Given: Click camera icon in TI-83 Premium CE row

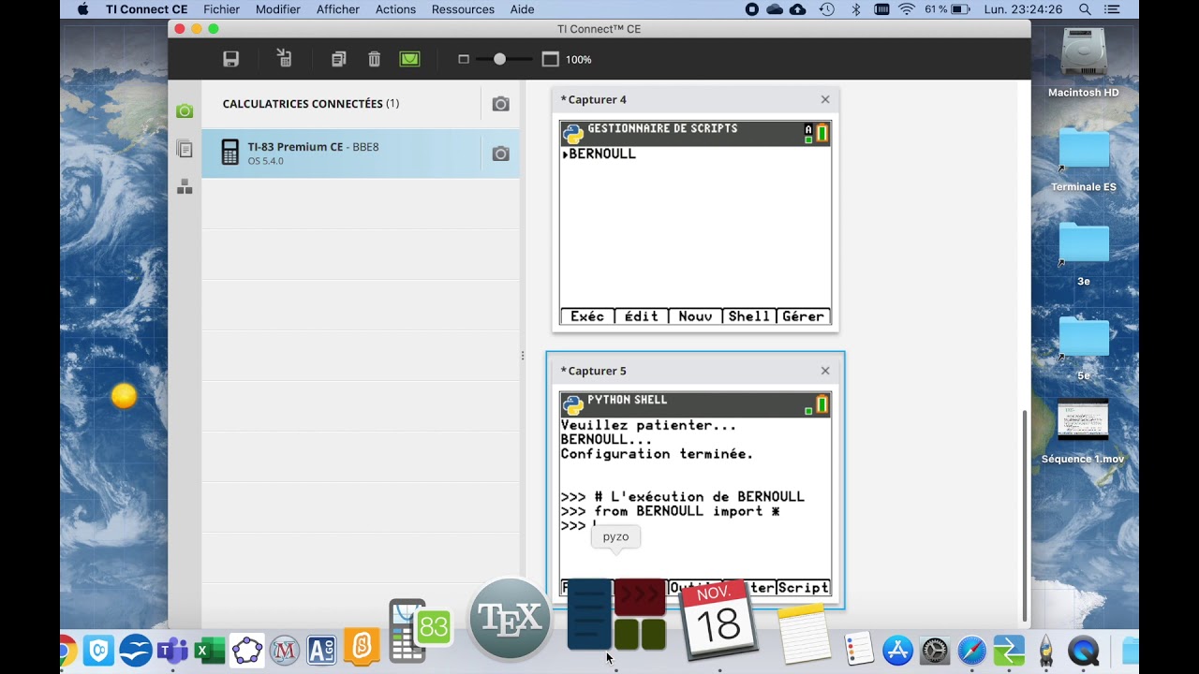Looking at the screenshot, I should coord(501,154).
